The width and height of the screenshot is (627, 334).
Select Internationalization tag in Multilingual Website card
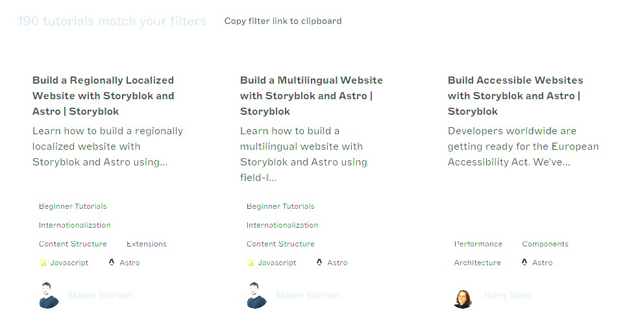(x=282, y=225)
